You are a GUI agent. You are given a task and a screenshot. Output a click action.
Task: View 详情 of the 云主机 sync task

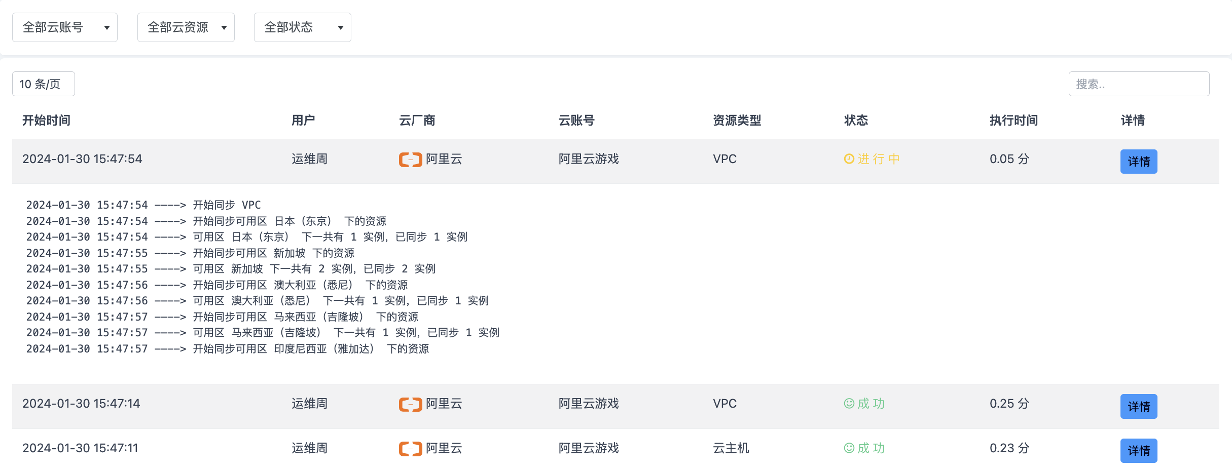[1138, 450]
